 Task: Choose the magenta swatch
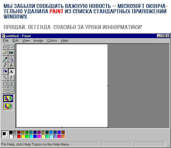[x=39, y=136]
